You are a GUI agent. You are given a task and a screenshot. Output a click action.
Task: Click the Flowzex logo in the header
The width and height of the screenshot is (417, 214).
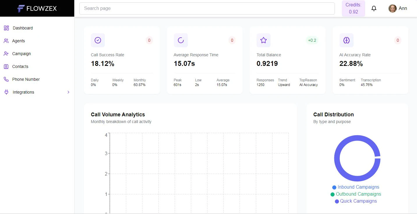click(37, 8)
